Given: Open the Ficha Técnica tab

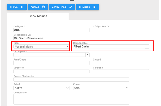Looking at the screenshot, I should [38, 16].
